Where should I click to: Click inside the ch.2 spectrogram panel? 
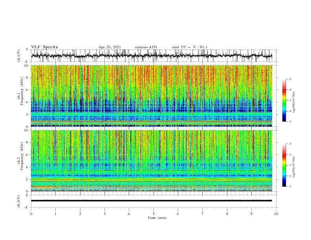click(x=151, y=161)
